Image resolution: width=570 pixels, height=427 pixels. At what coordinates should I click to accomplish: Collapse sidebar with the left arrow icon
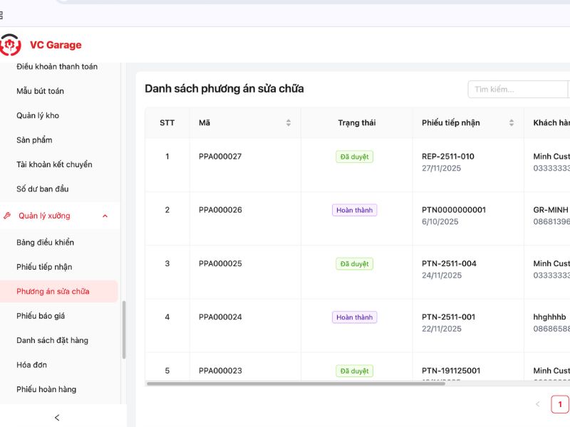pyautogui.click(x=57, y=418)
